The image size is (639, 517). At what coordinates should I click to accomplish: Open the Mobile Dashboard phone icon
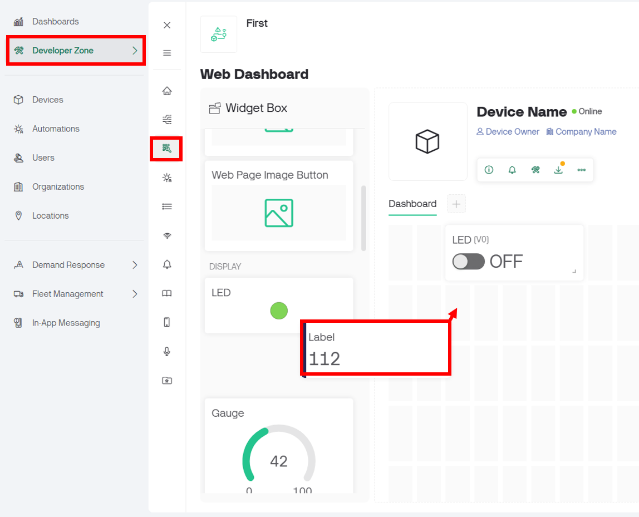(x=166, y=322)
